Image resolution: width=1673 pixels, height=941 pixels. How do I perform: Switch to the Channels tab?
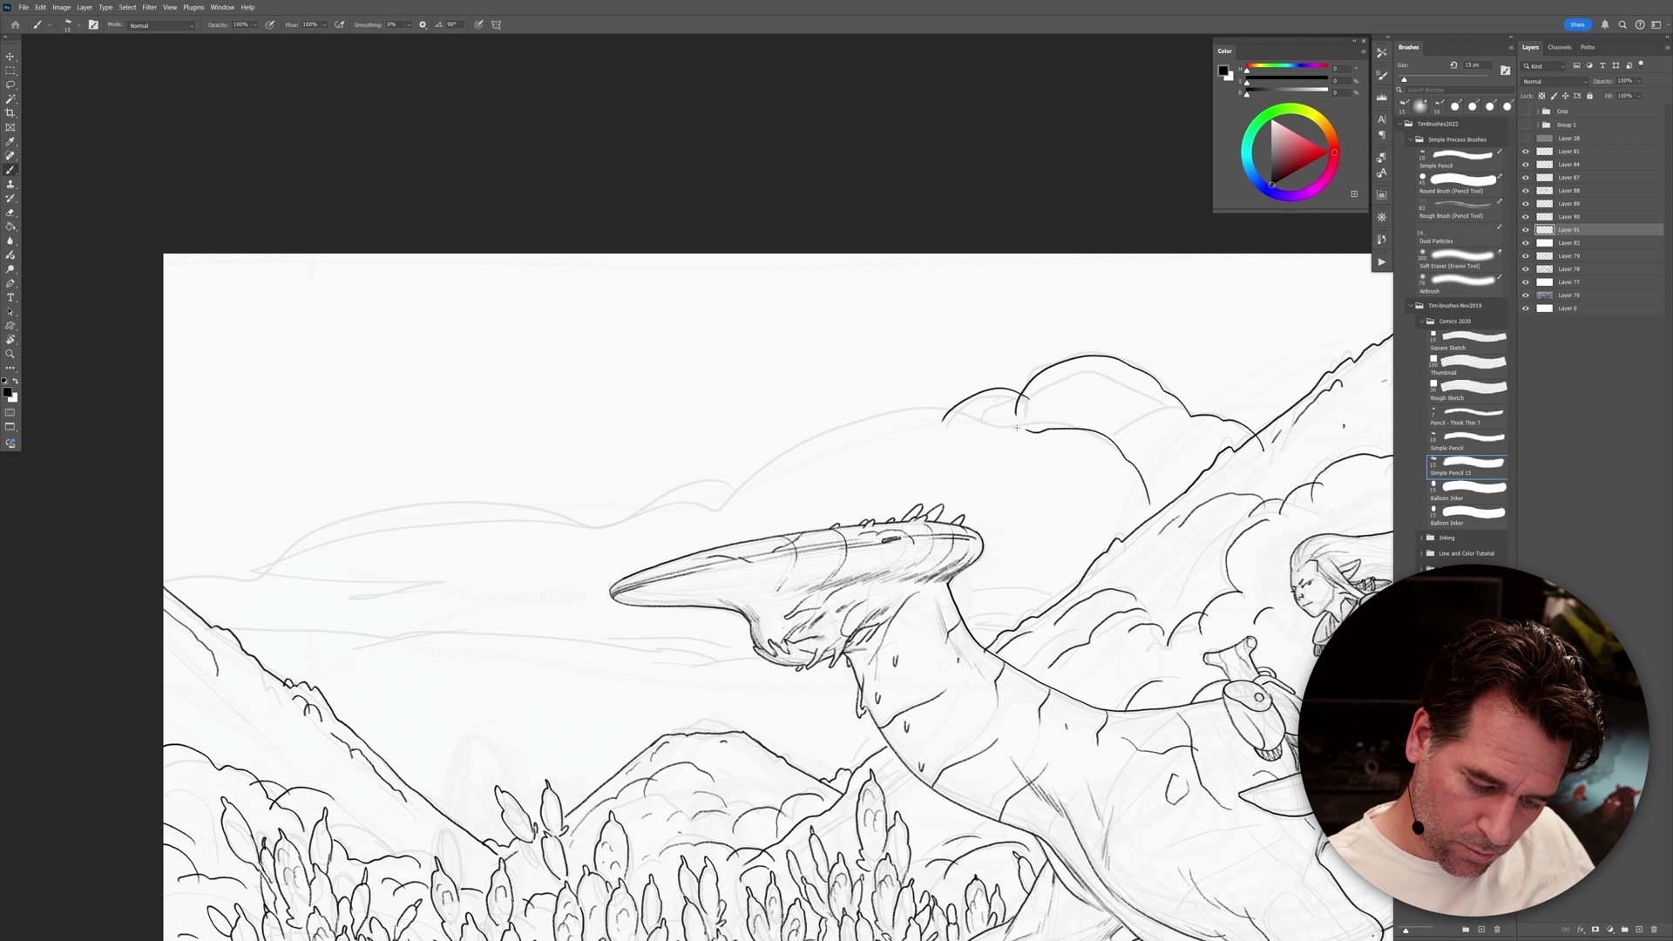(x=1559, y=47)
